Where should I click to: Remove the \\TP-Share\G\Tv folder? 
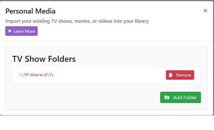[x=180, y=75]
